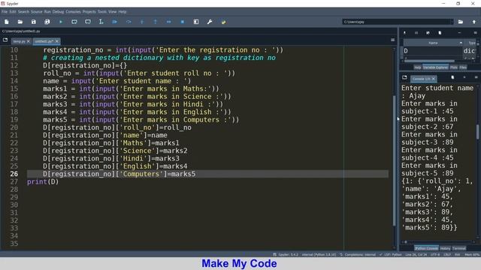Close the untitled1.py editor tab

(x=57, y=41)
